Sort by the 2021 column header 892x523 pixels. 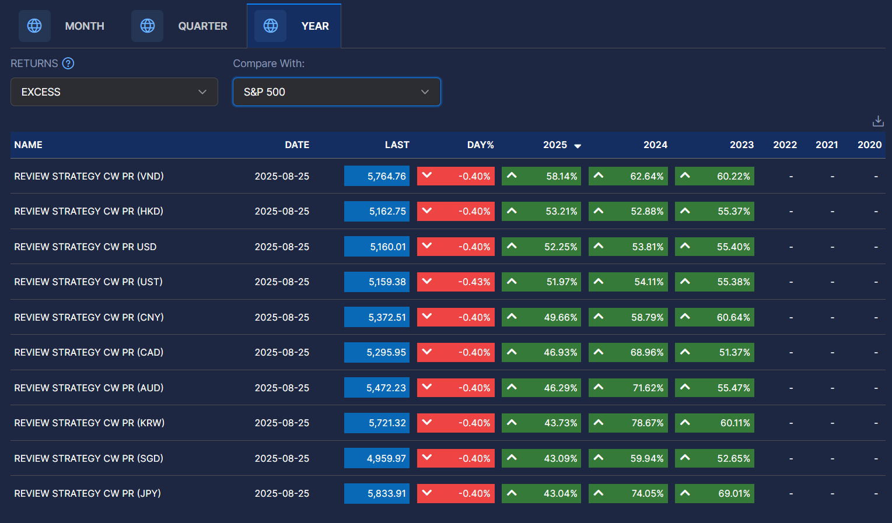point(827,145)
